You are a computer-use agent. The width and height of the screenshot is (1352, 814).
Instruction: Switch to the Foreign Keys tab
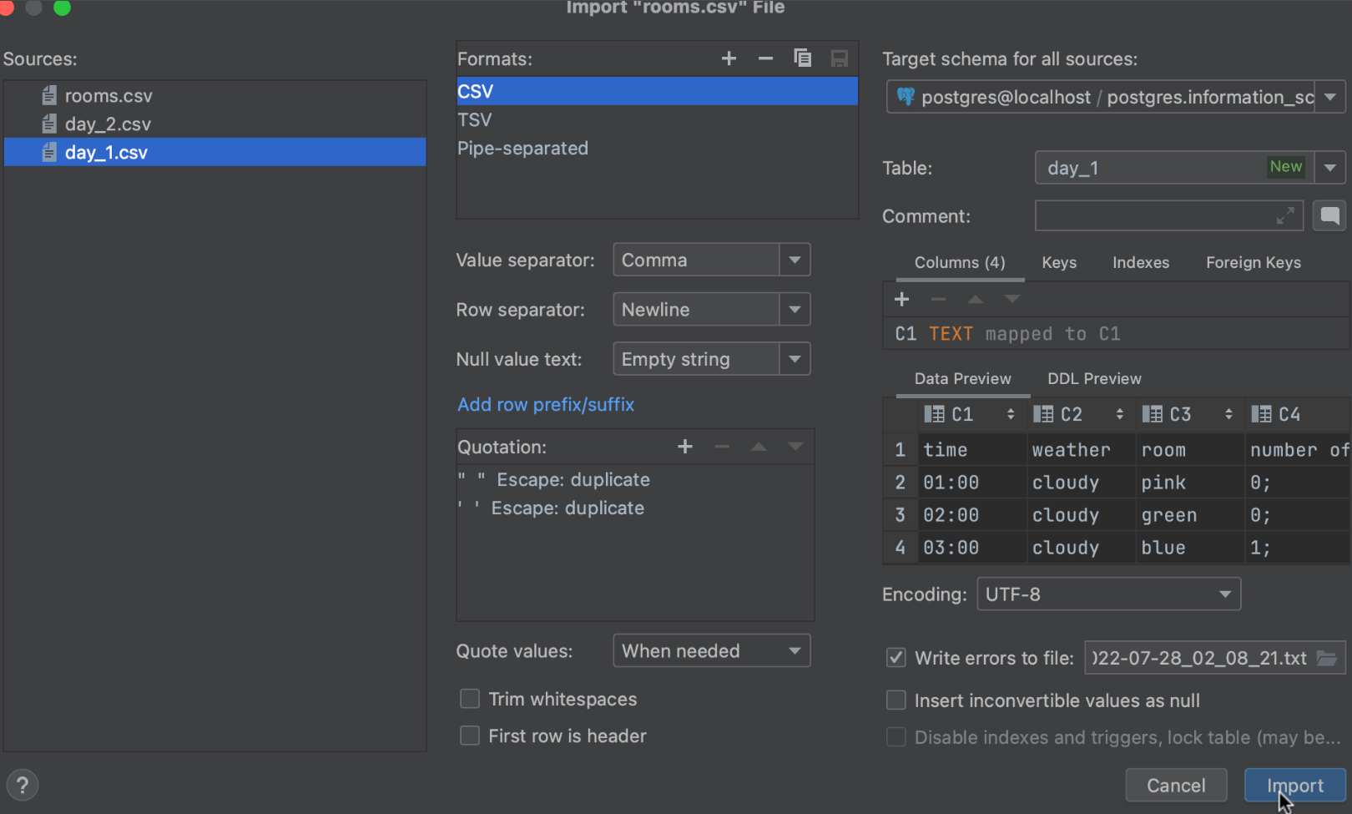tap(1253, 263)
